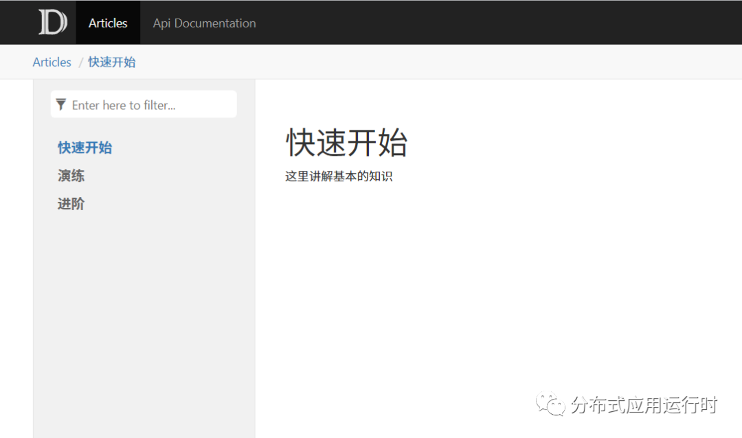This screenshot has width=742, height=438.
Task: Click the highlighted Articles nav item
Action: (x=108, y=22)
